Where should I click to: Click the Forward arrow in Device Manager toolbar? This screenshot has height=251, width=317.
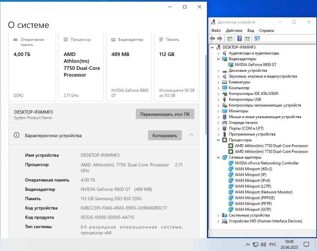220,38
